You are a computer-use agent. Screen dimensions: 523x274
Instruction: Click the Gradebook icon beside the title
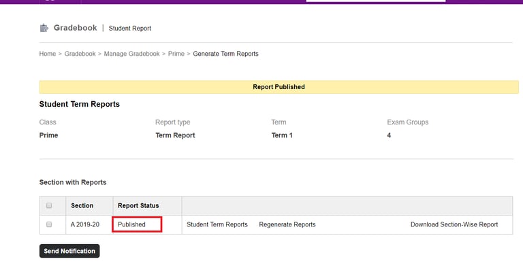point(44,28)
